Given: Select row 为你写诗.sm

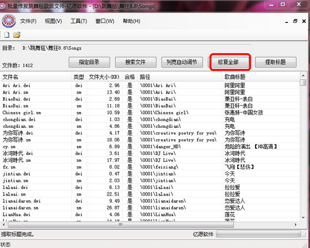Looking at the screenshot, I should coord(150,140).
